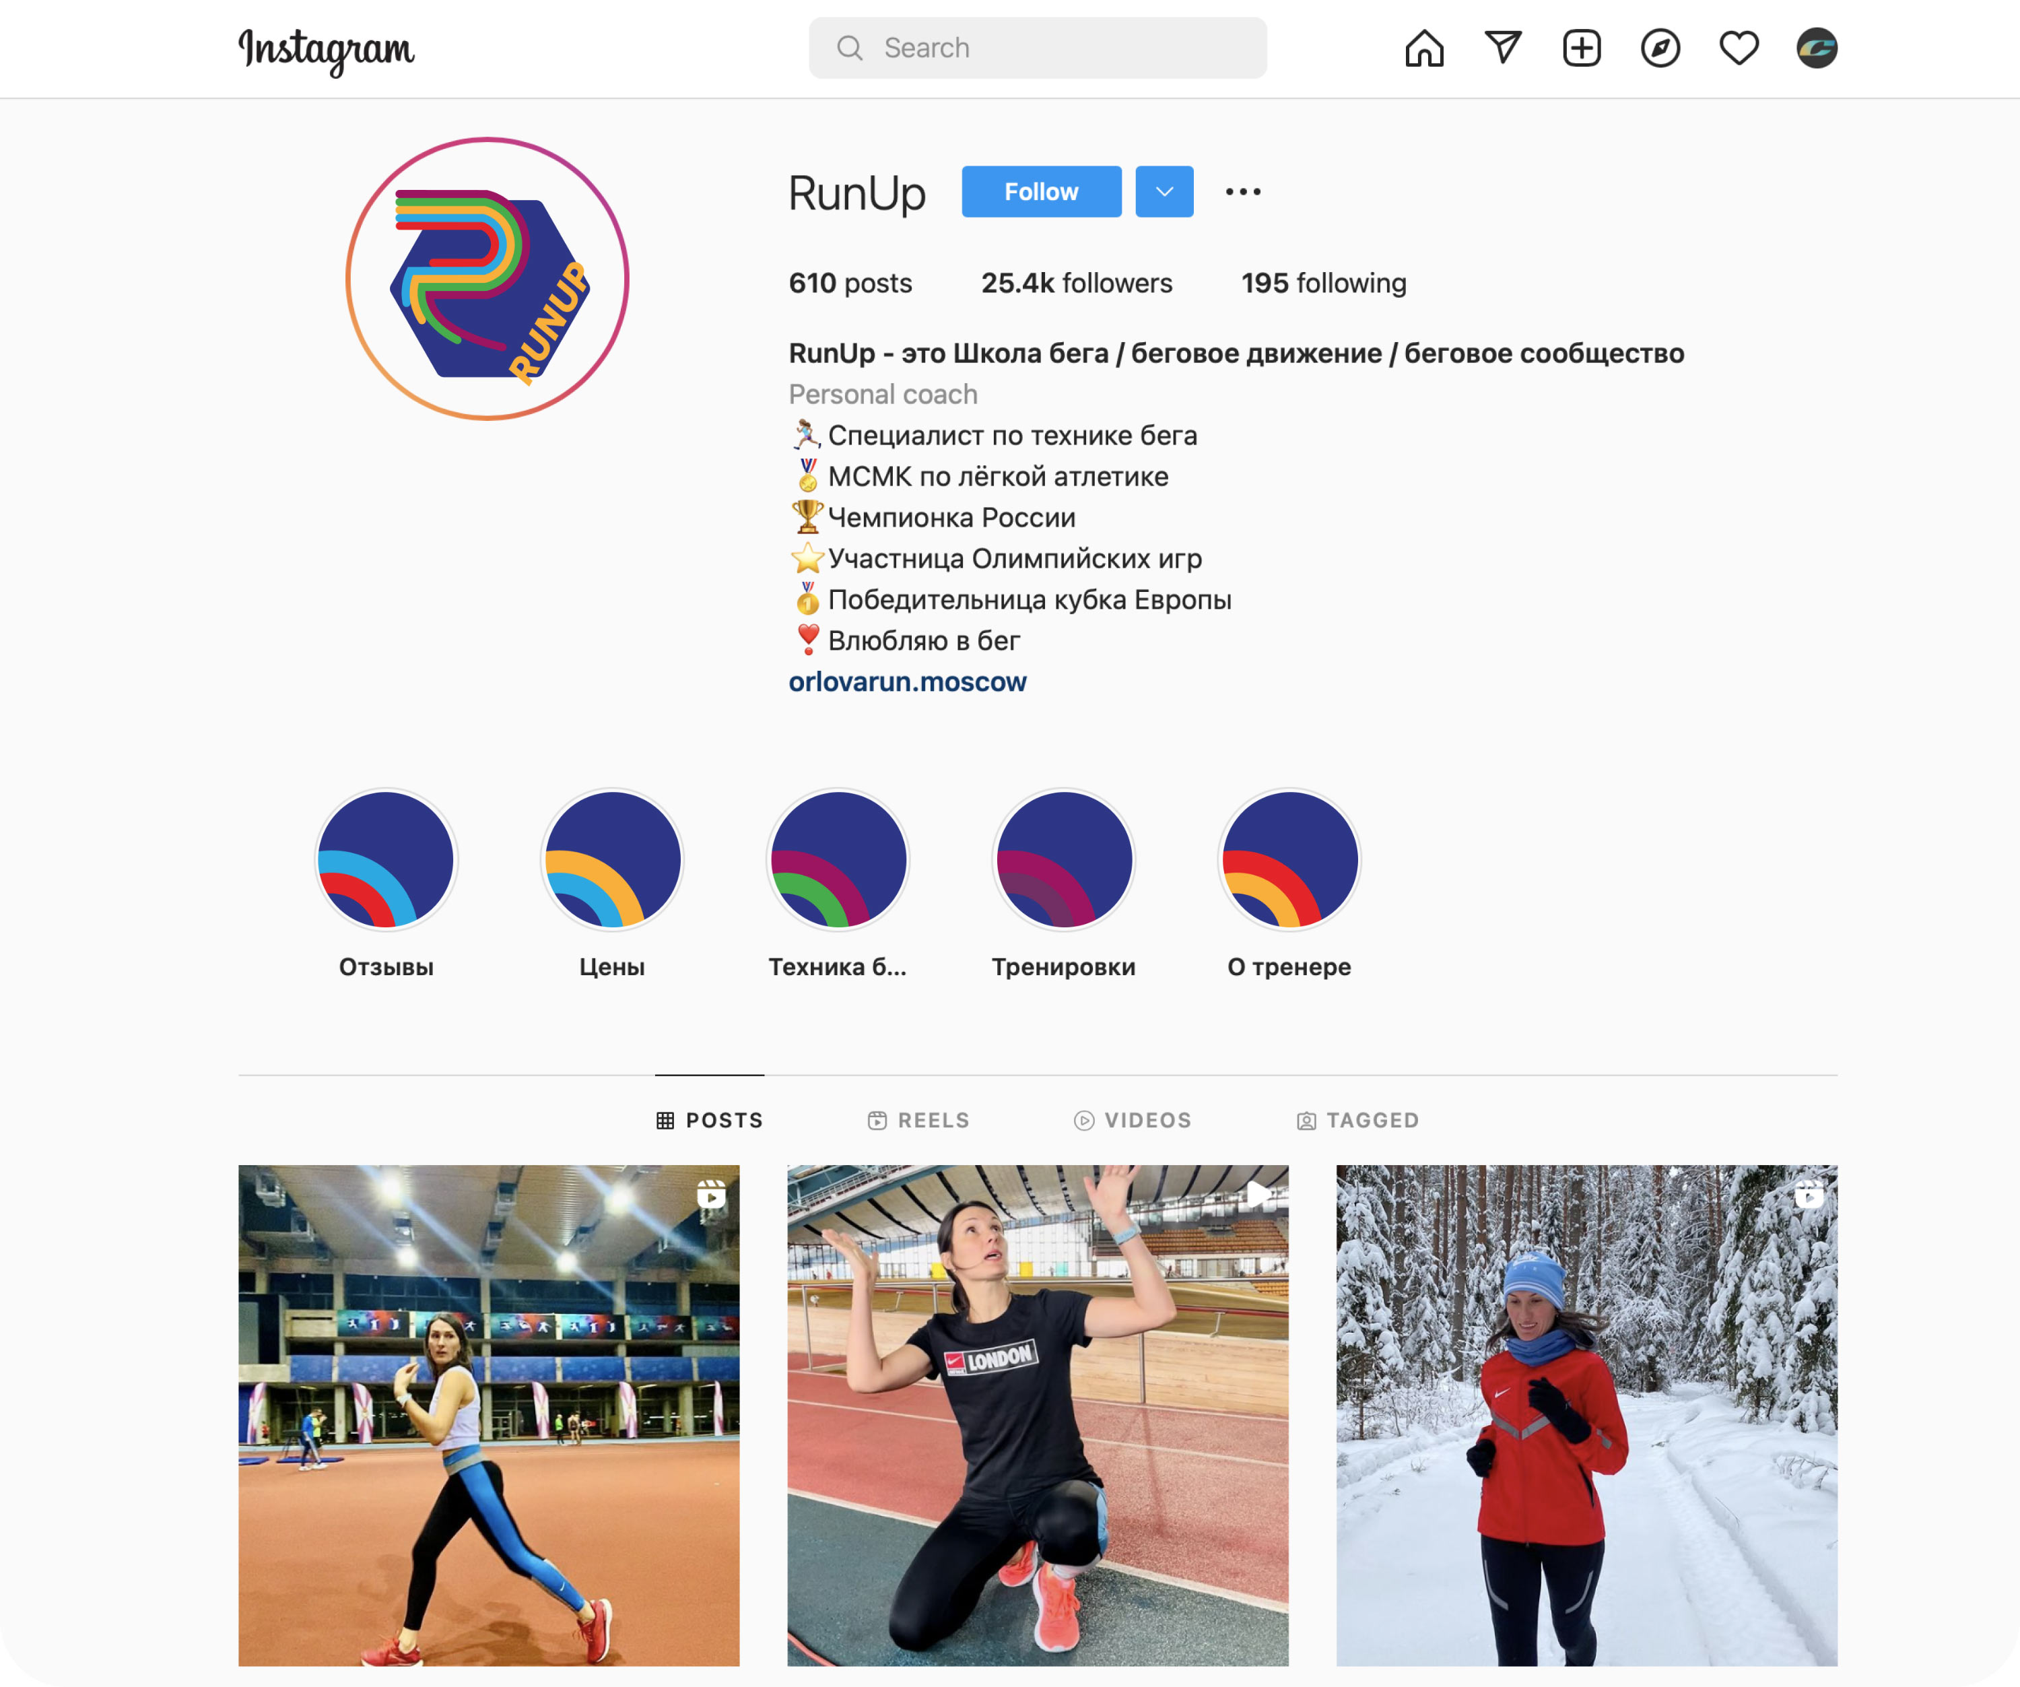This screenshot has width=2020, height=1687.
Task: Open the Tagged tab
Action: coord(1357,1121)
